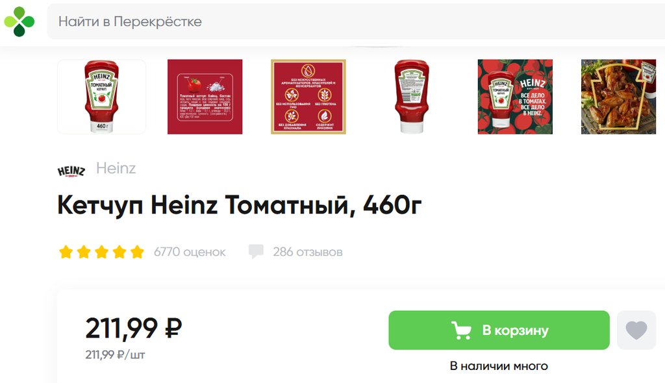Click the reviews speech bubble icon
This screenshot has height=383, width=665.
click(x=256, y=251)
